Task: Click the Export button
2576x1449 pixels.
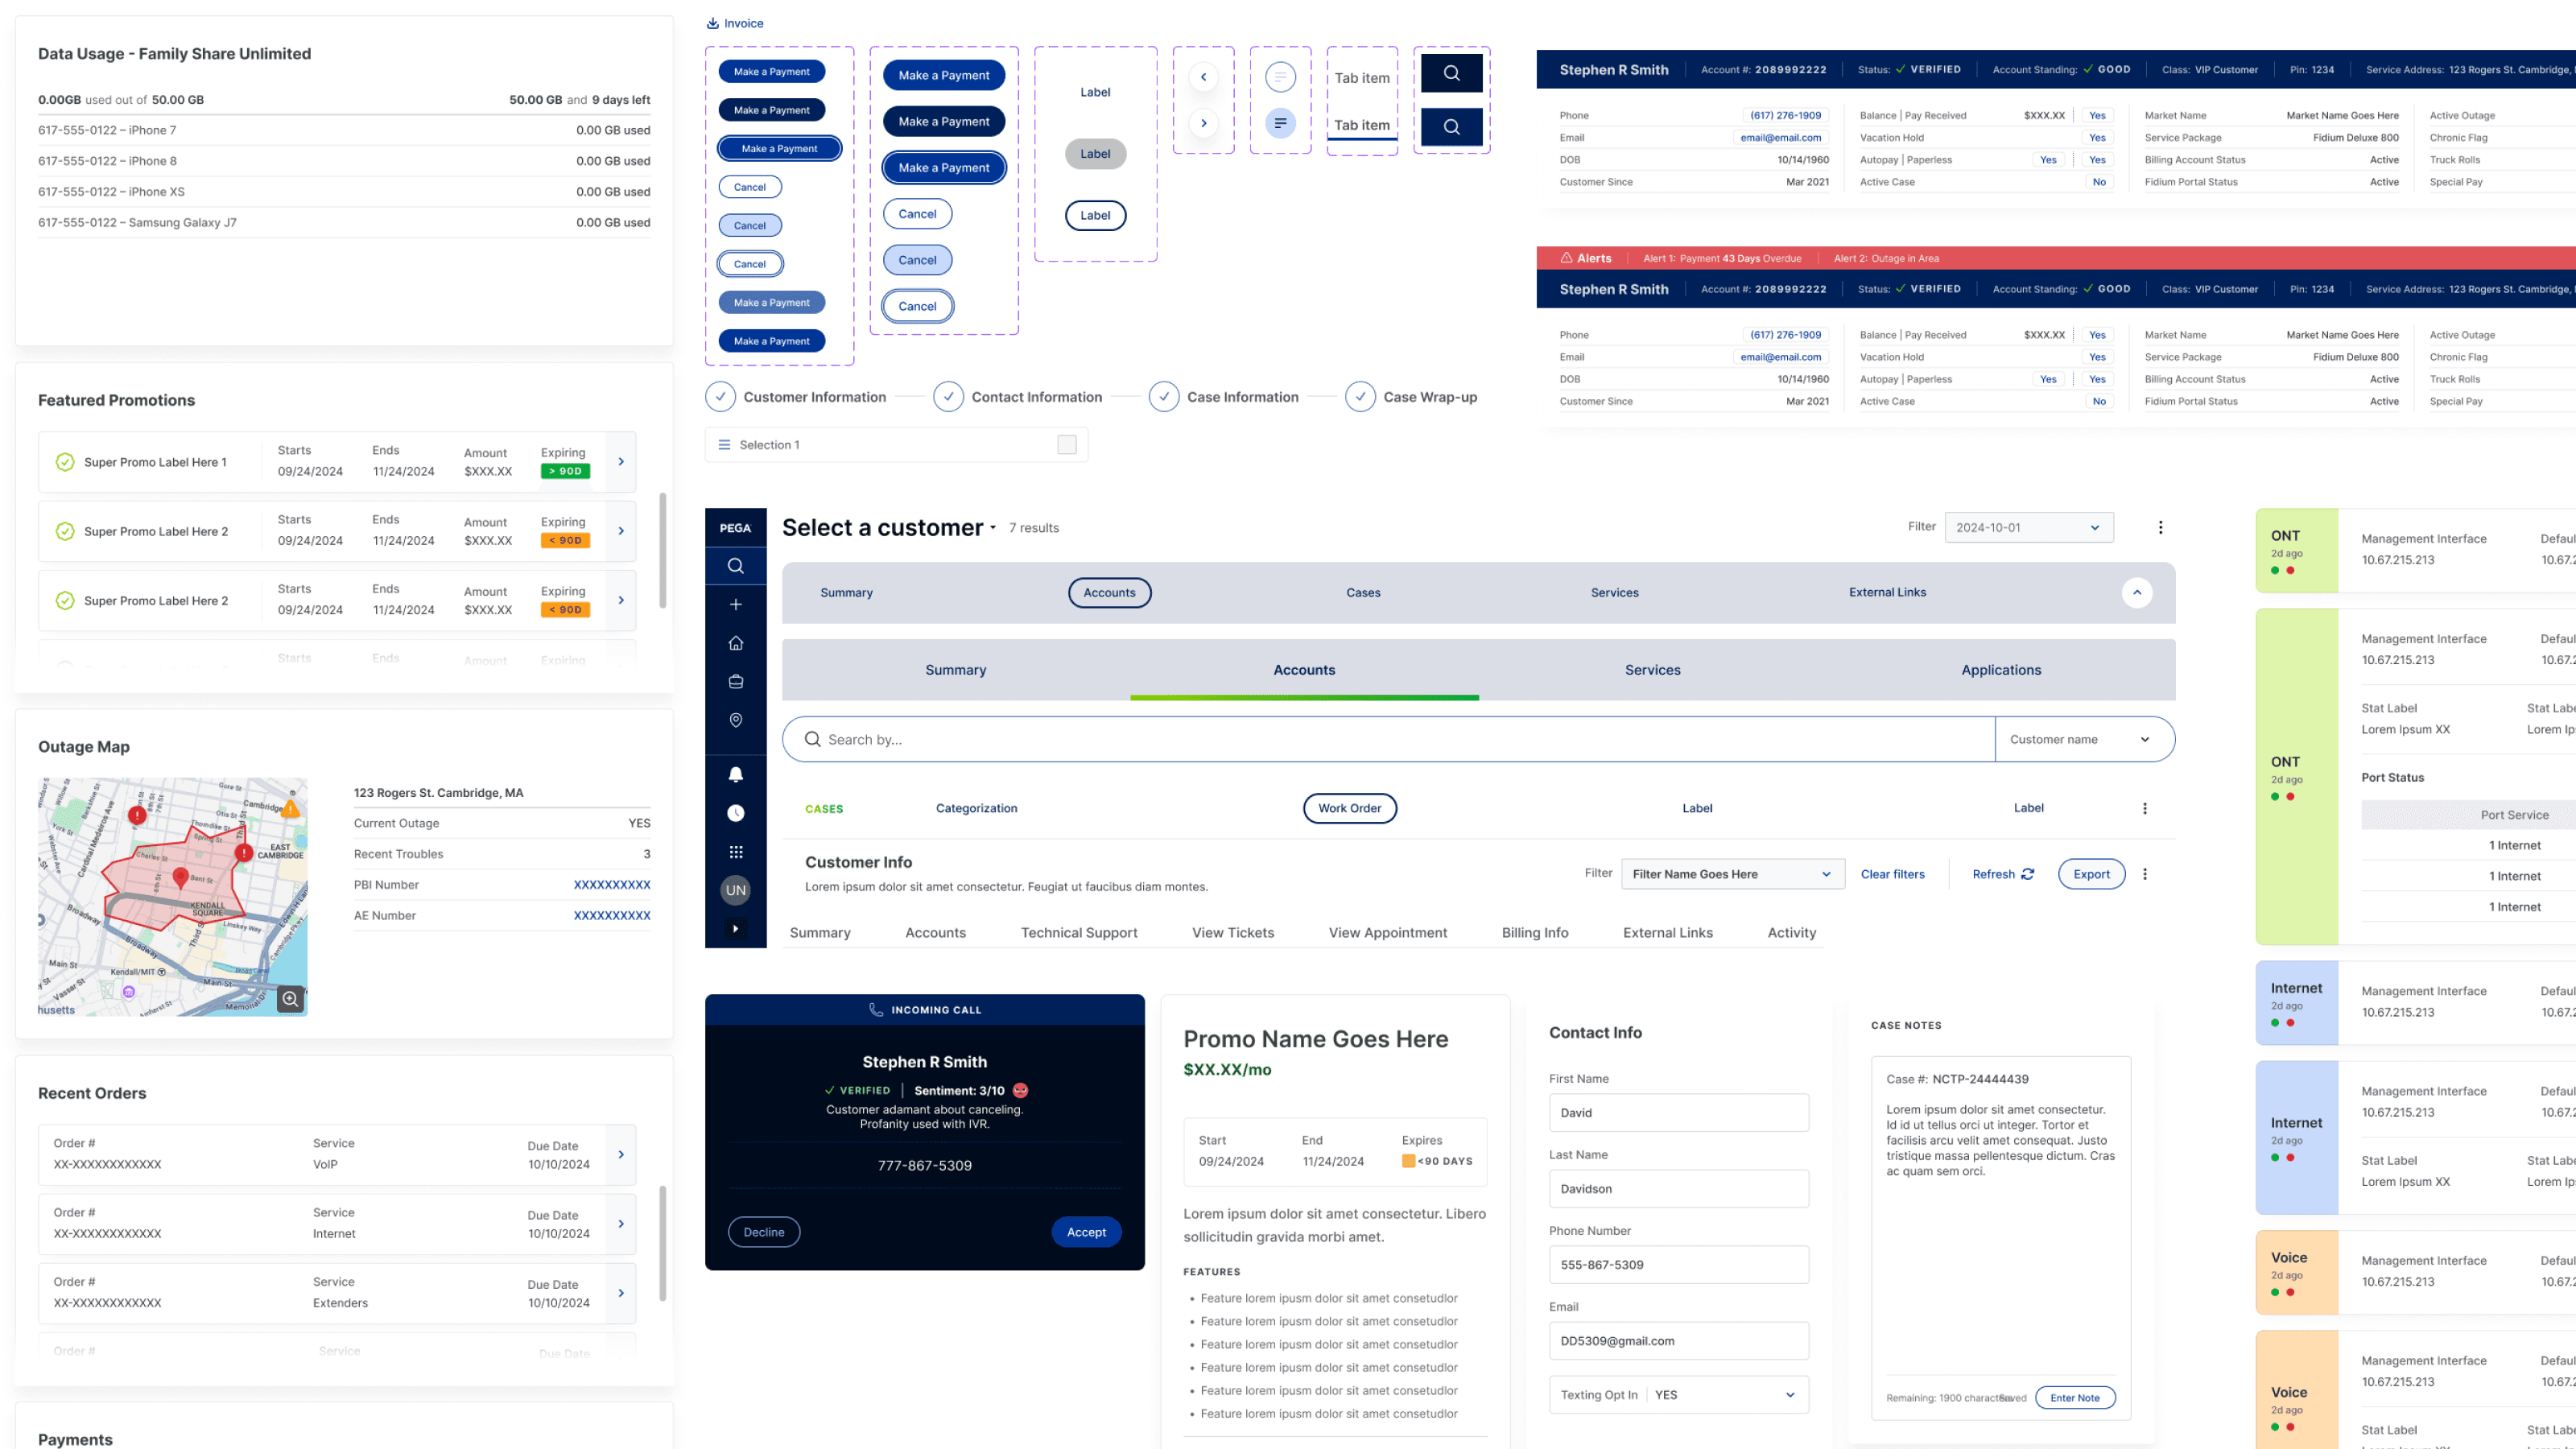Action: [x=2090, y=874]
